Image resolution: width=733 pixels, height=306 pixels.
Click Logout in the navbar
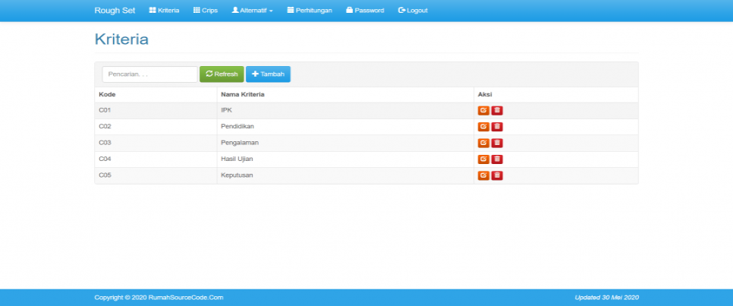click(413, 11)
